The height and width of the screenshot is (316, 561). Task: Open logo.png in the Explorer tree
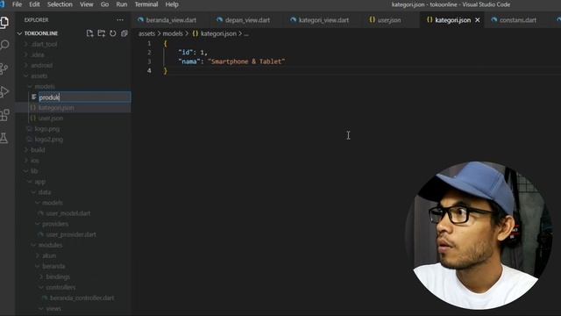tap(46, 129)
